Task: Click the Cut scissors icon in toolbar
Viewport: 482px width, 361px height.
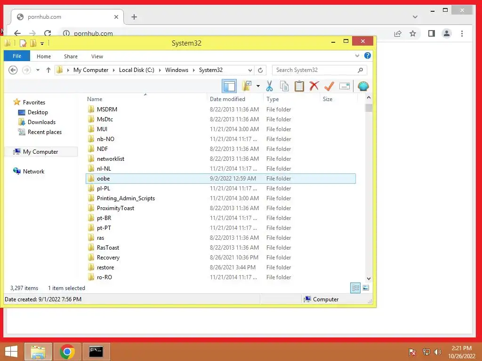Action: [269, 86]
